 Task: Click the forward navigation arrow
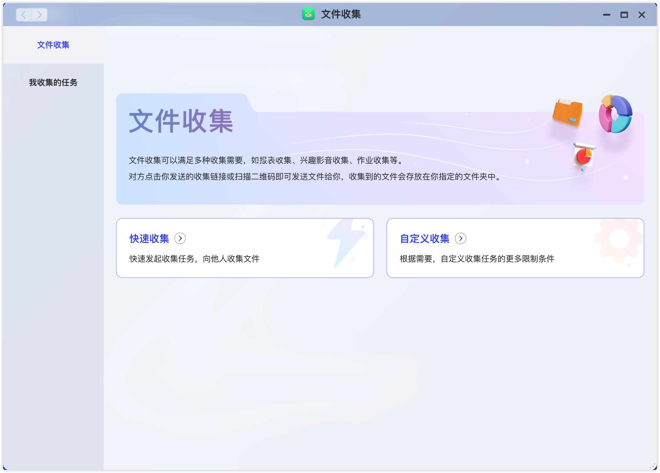[39, 14]
